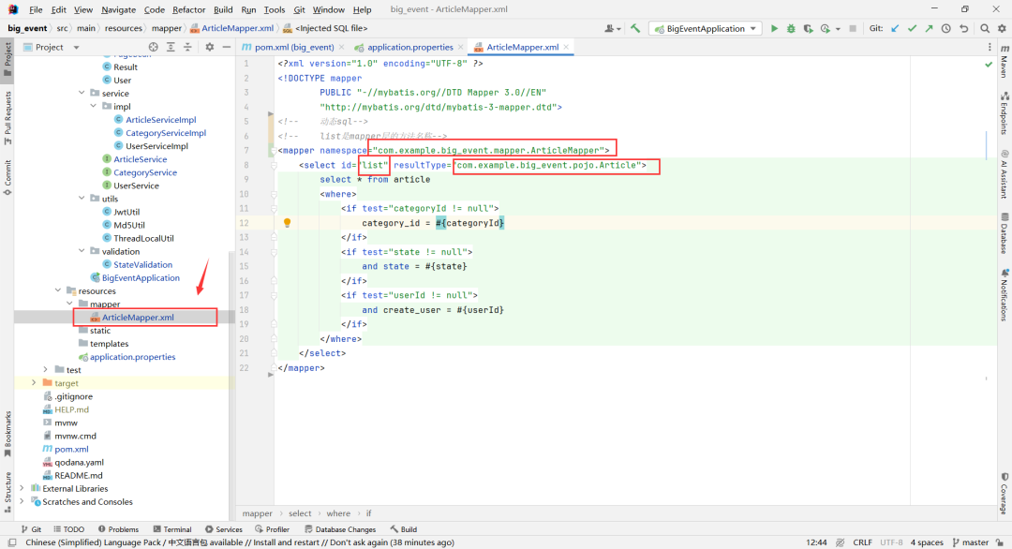Open the BigEventApplication run configuration dropdown
Screen dimensions: 1012x549
click(x=705, y=28)
